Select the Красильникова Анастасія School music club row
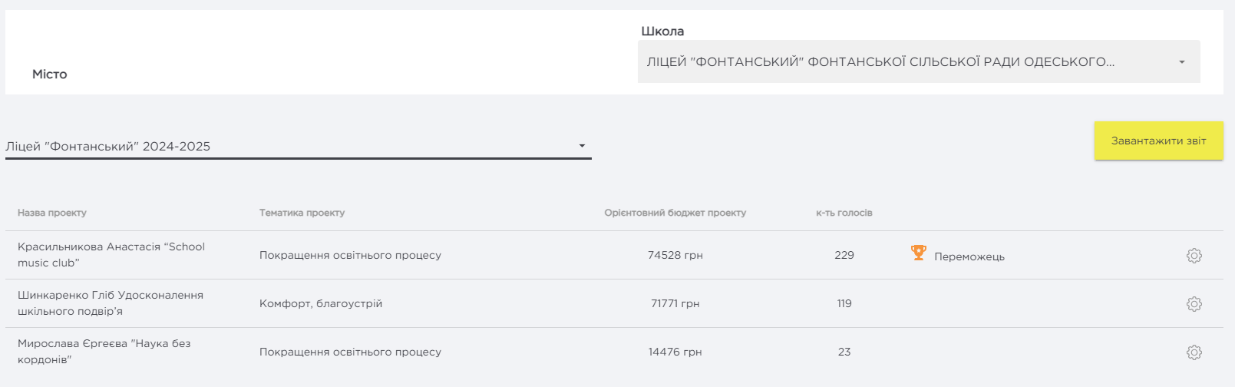Screen dimensions: 1235x387 (x=111, y=255)
